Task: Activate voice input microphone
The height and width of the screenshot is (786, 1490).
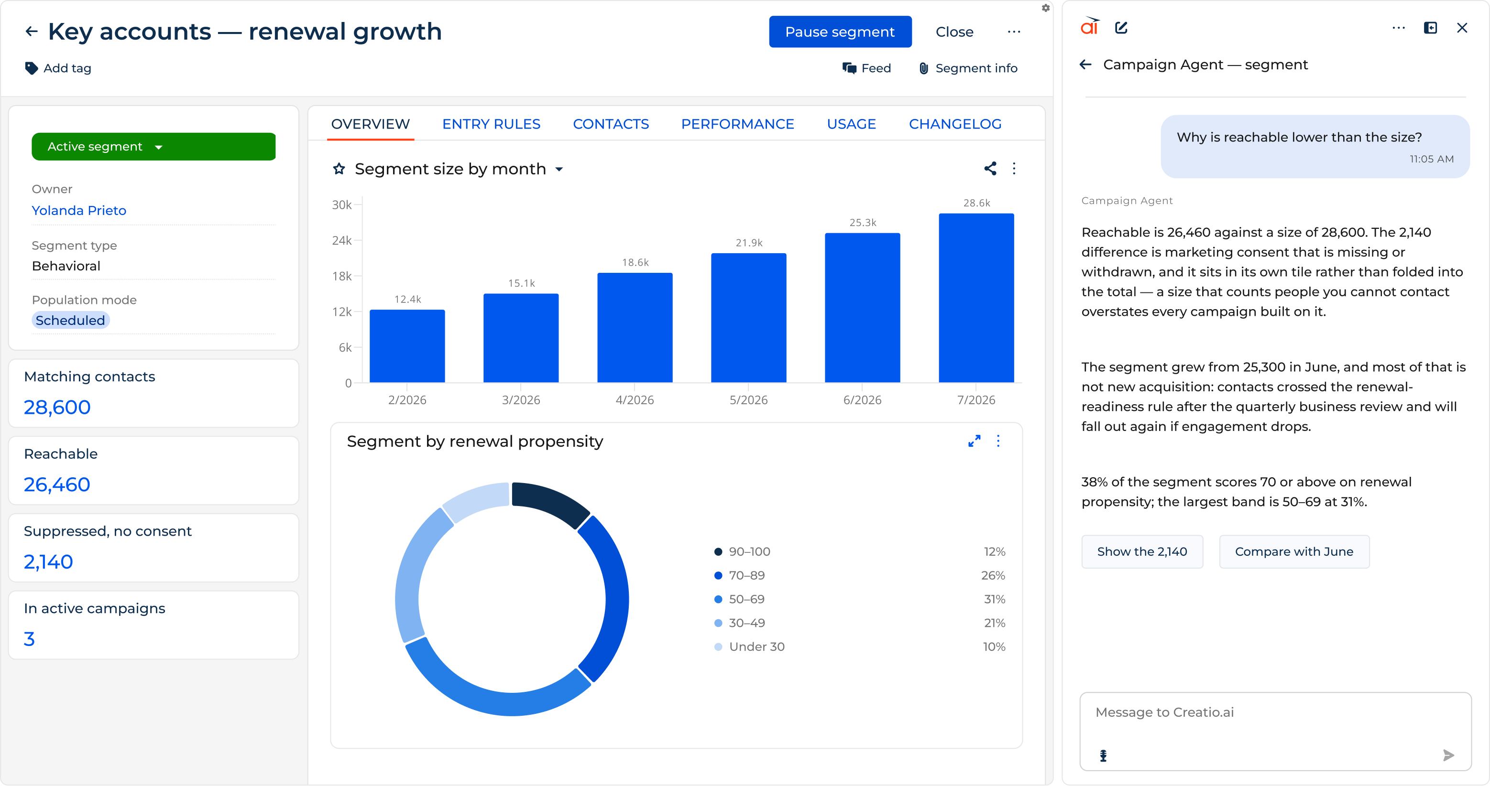Action: [x=1103, y=755]
